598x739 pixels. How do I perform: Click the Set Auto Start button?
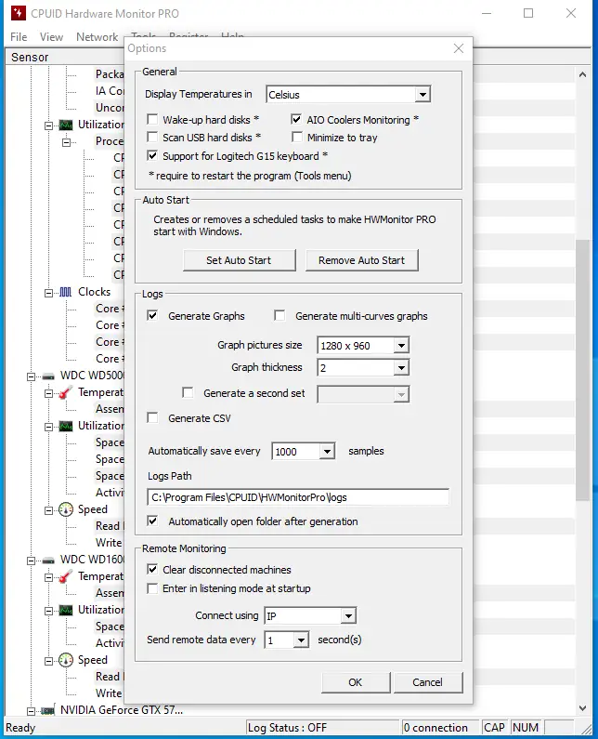[x=240, y=260]
